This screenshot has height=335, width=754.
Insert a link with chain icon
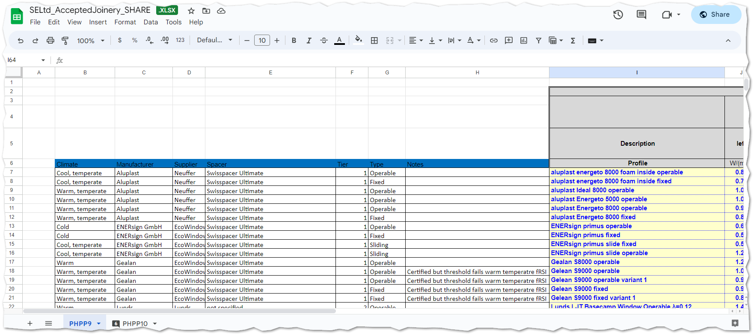[494, 41]
